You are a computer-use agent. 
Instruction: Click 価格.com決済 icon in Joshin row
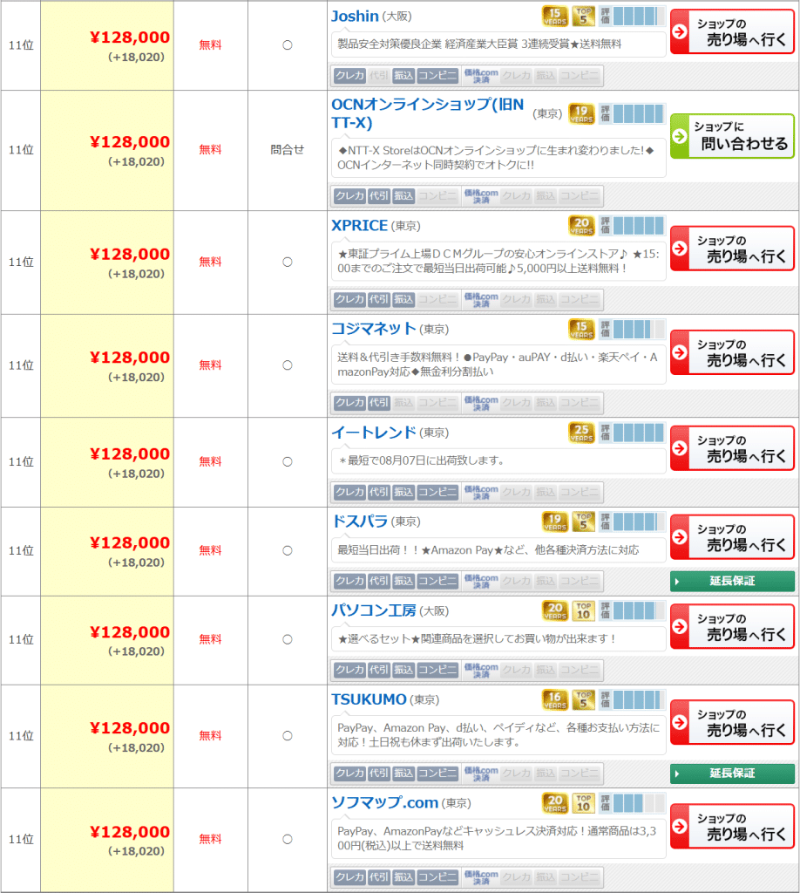tap(481, 75)
